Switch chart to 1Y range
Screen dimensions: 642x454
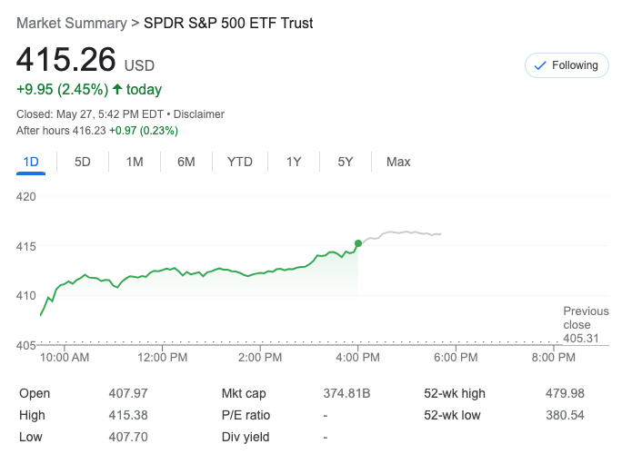(294, 162)
